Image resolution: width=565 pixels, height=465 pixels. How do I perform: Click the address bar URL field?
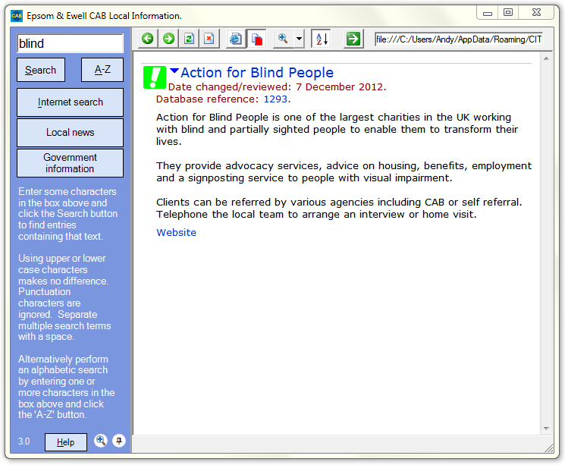coord(459,39)
